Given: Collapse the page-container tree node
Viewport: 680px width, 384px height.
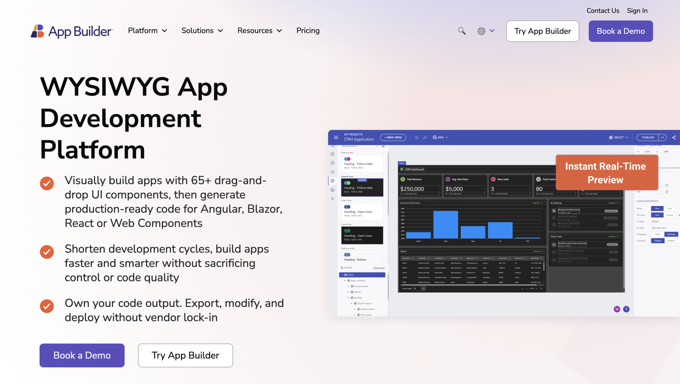Looking at the screenshot, I should (345, 280).
